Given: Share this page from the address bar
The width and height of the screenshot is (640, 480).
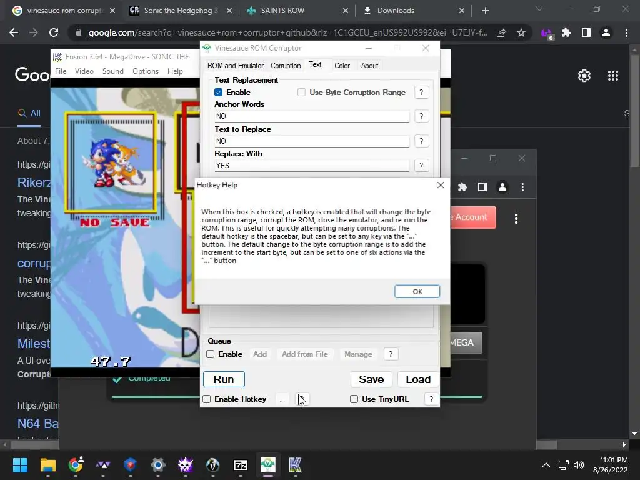Looking at the screenshot, I should point(501,32).
